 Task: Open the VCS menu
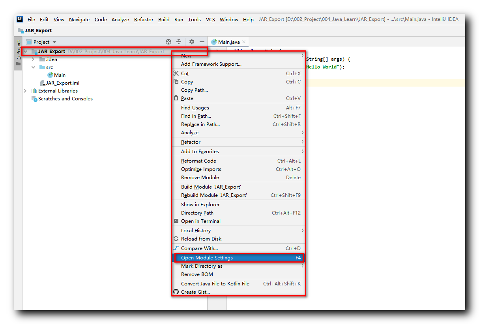point(210,19)
